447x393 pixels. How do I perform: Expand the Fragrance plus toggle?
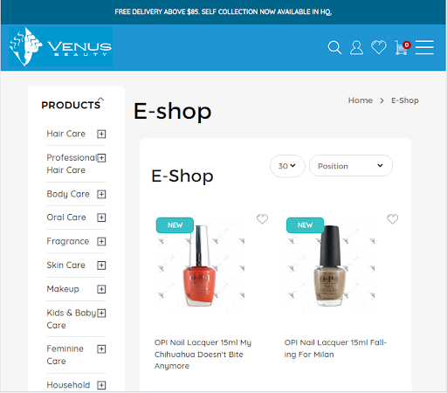[101, 241]
